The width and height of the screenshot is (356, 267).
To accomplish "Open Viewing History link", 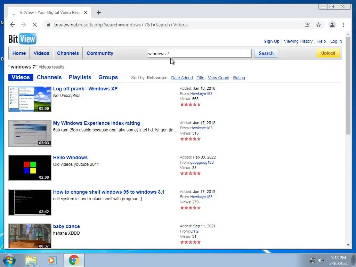I will [298, 41].
